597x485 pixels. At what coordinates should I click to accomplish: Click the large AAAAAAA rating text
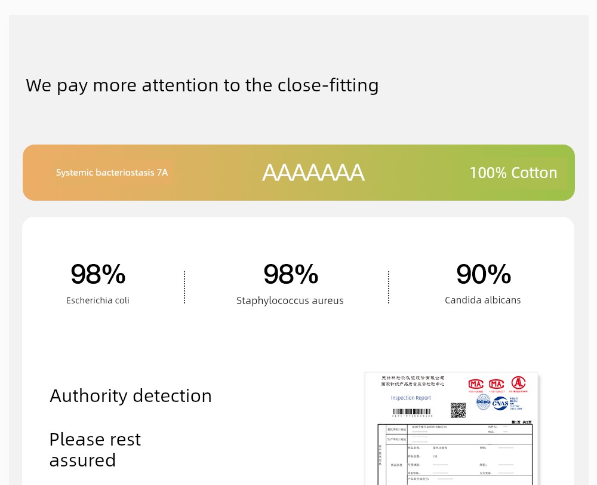[313, 173]
